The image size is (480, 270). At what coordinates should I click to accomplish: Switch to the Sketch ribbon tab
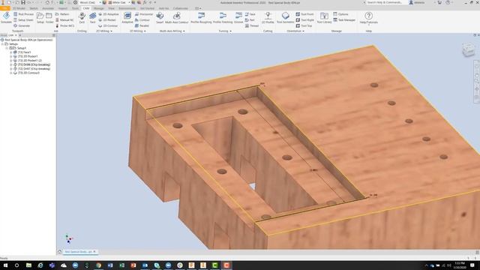[x=34, y=8]
